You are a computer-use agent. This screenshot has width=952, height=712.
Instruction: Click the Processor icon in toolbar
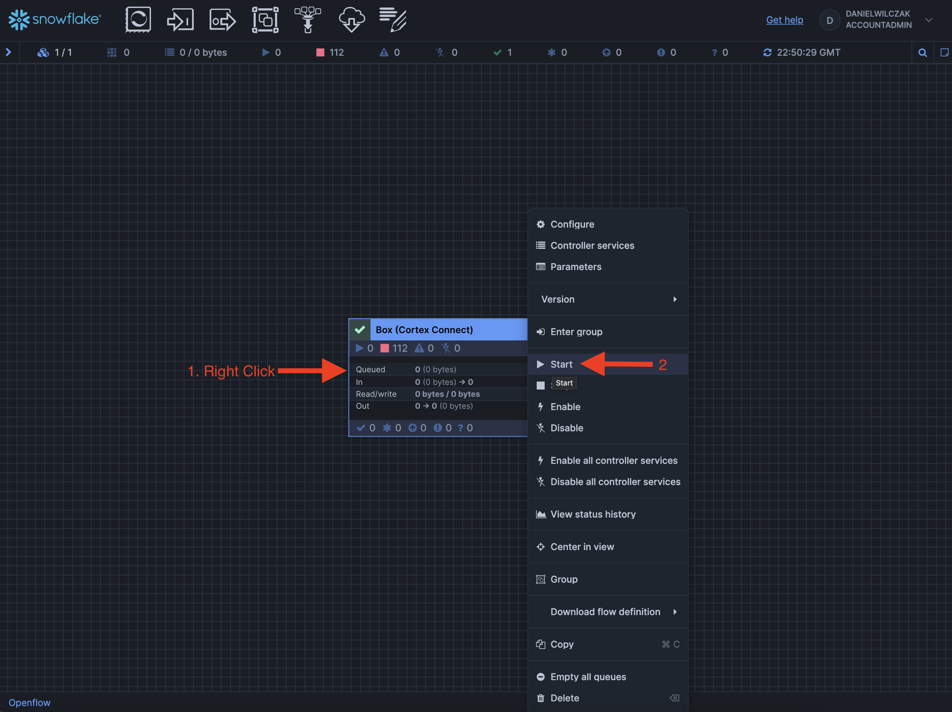[138, 19]
